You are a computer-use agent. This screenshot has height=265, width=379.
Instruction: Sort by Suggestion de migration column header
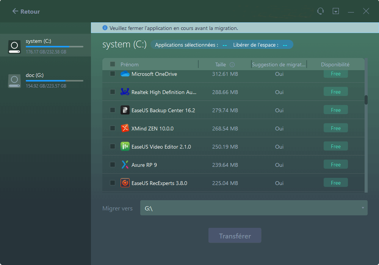pos(279,64)
